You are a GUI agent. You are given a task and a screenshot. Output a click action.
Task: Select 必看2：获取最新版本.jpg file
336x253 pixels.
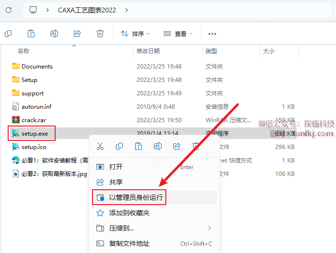pos(54,174)
